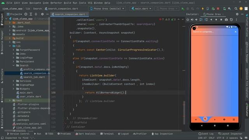Expand all in Project panel
249x140 pixels.
click(31, 14)
